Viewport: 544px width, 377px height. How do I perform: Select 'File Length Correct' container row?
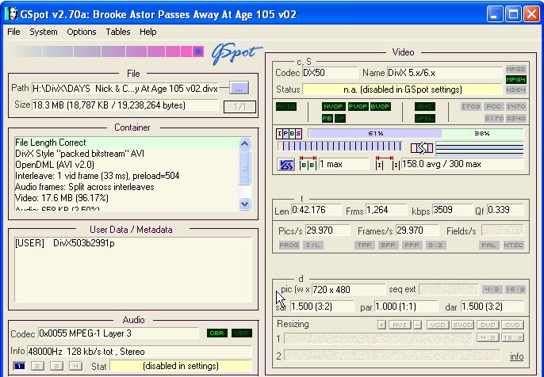(126, 143)
